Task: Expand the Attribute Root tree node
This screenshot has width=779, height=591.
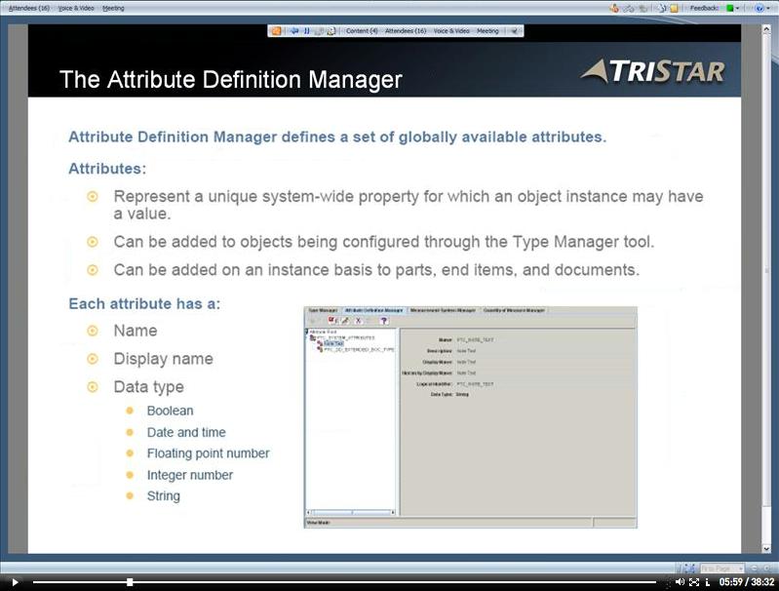Action: [x=308, y=331]
